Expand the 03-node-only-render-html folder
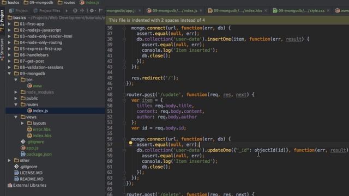Screen dimensions: 349x196 [9, 36]
